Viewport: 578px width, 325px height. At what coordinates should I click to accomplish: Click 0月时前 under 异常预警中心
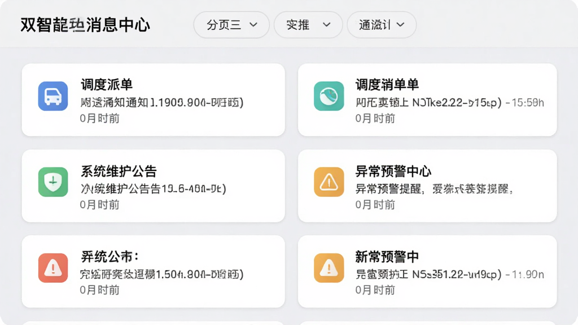375,204
